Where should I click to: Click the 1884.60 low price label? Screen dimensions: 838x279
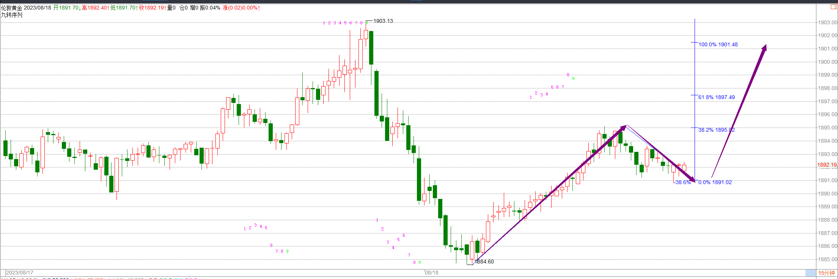(484, 262)
